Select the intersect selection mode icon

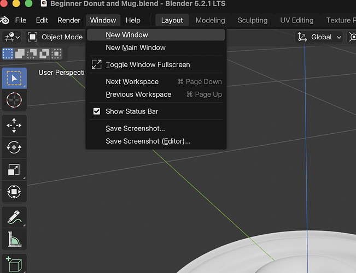pos(56,54)
